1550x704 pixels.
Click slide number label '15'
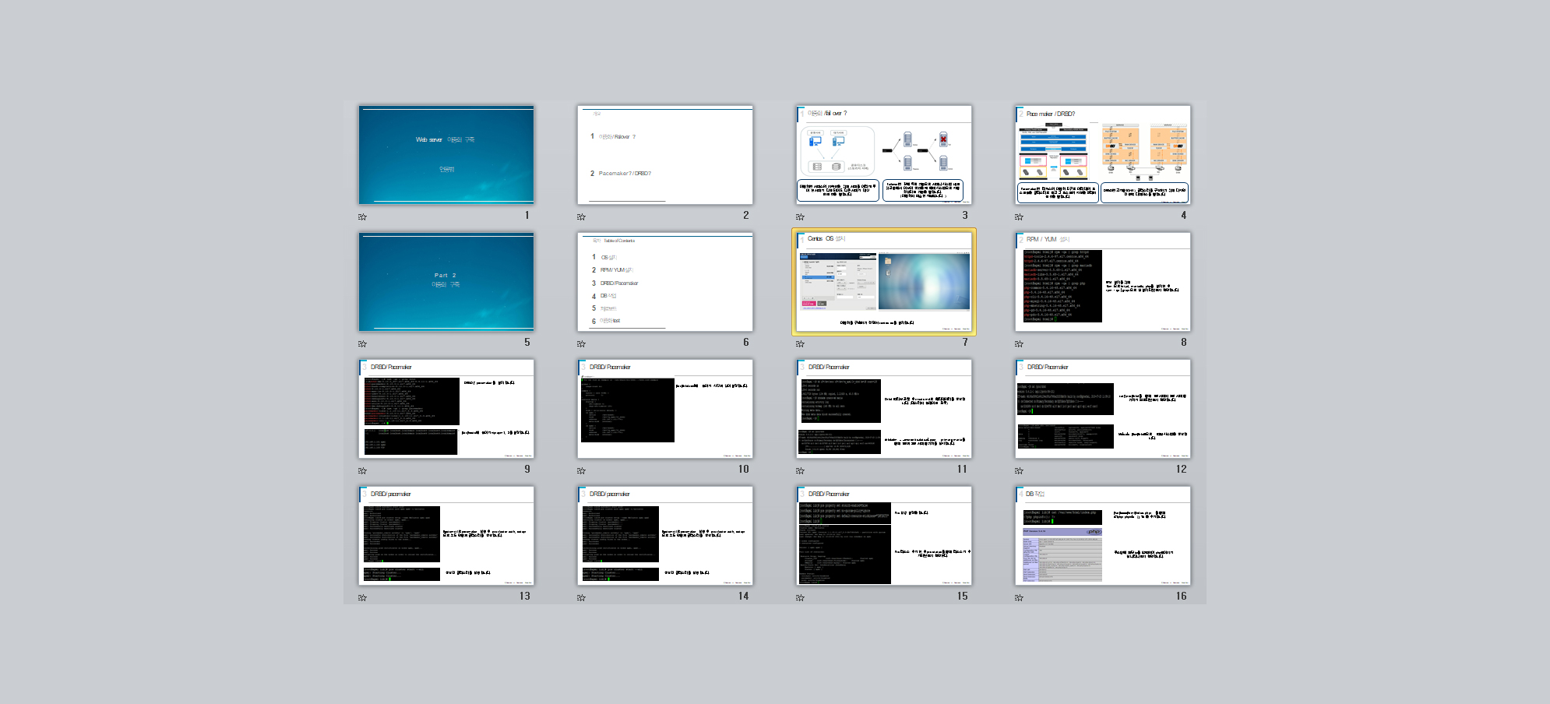point(963,597)
